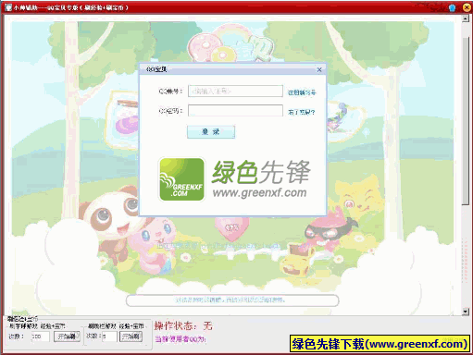
Task: Click the pink heart icon below dialog
Action: point(231,228)
